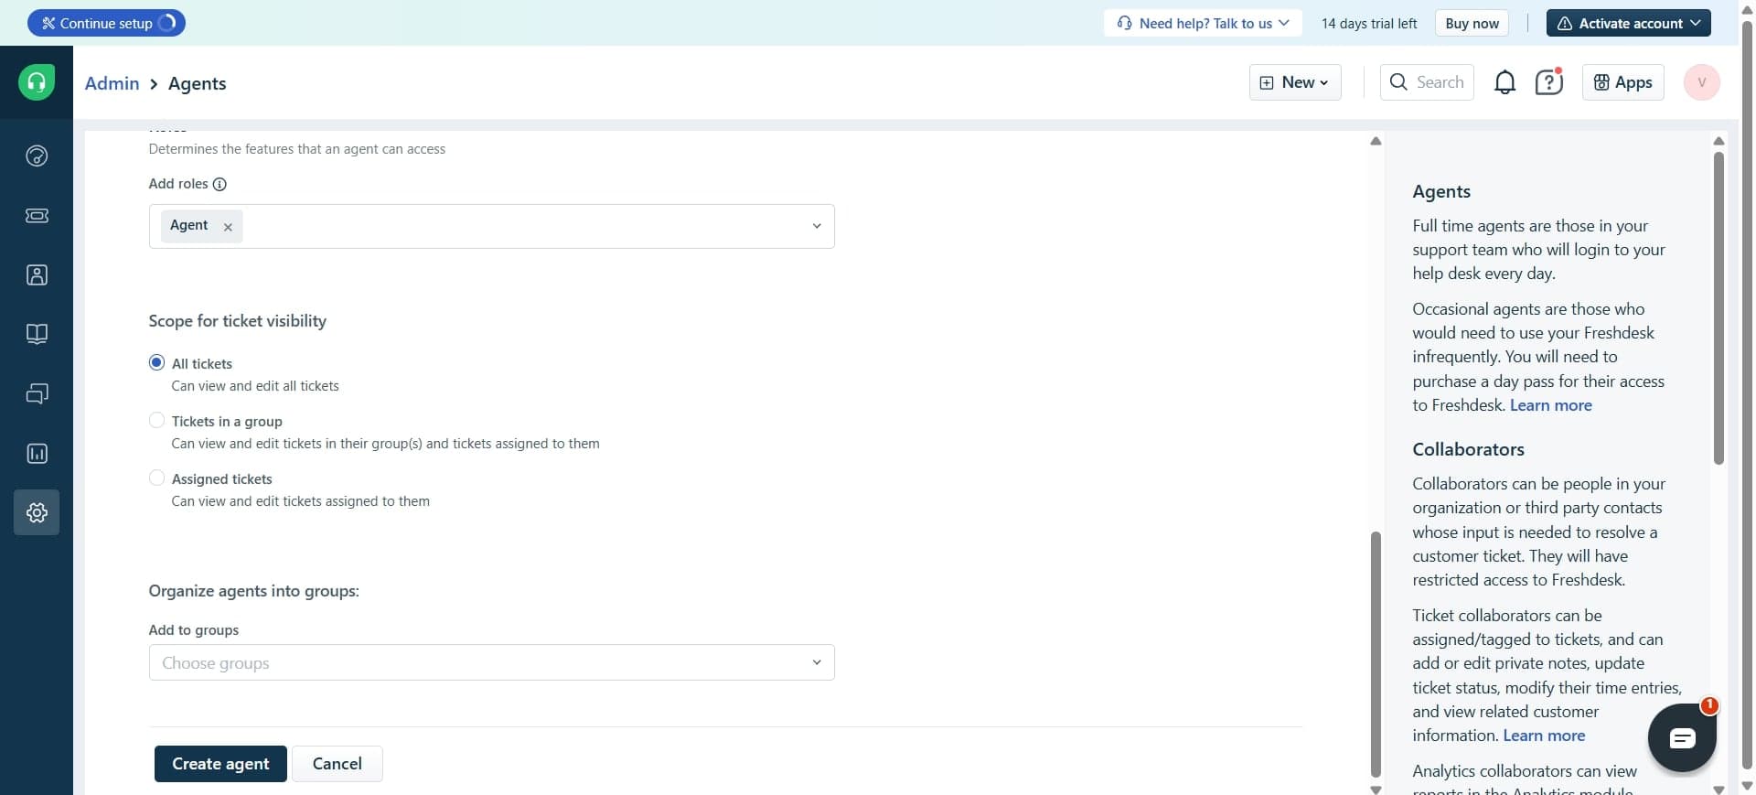Viewport: 1756px width, 795px height.
Task: Select the Assigned tickets scope
Action: point(156,478)
